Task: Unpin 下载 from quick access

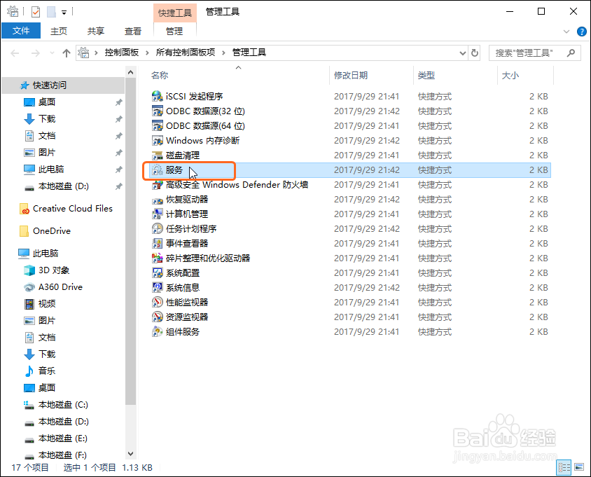Action: tap(119, 118)
